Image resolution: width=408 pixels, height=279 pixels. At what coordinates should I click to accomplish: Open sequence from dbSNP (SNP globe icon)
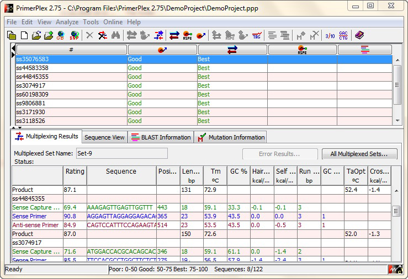[75, 35]
